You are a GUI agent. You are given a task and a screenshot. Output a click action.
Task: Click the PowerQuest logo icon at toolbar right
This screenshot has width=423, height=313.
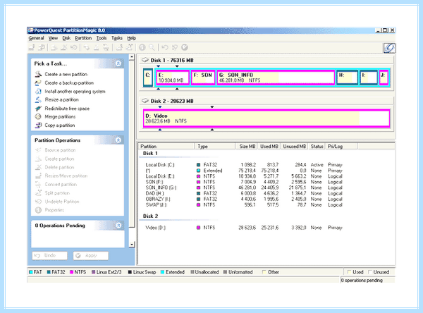[389, 48]
